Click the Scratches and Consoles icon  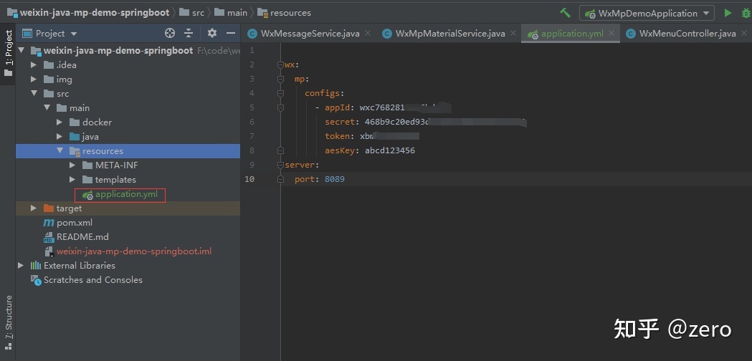(36, 280)
